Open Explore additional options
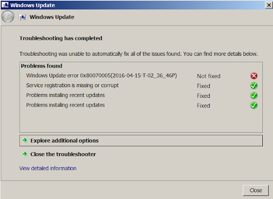Viewport: 273px width, 199px height. click(141, 140)
